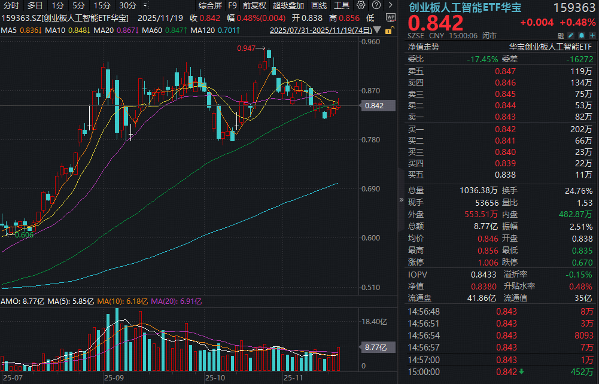The image size is (599, 384).
Task: Click the 融 margin trading icon
Action: 561,35
